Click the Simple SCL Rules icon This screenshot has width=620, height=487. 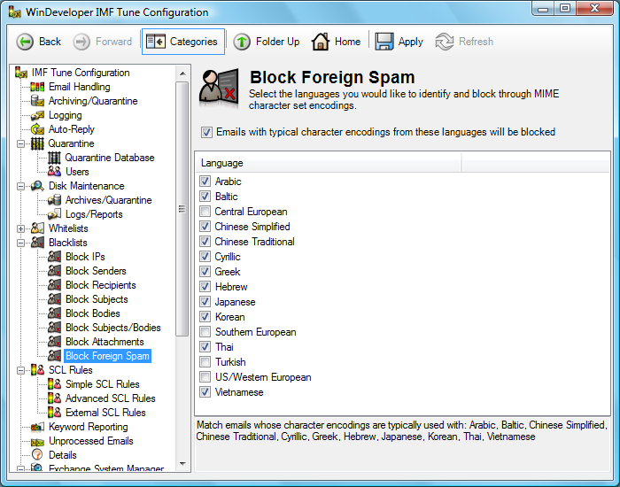[54, 384]
